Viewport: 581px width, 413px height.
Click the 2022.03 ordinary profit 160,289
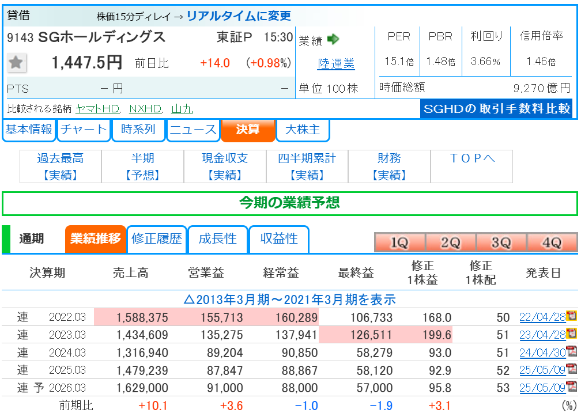pyautogui.click(x=296, y=317)
